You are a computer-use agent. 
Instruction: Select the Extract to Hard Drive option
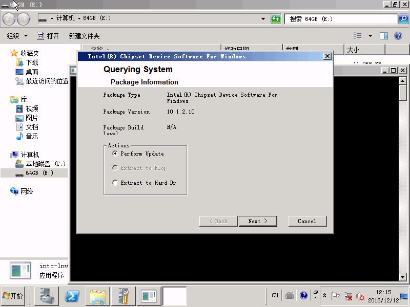click(x=115, y=183)
